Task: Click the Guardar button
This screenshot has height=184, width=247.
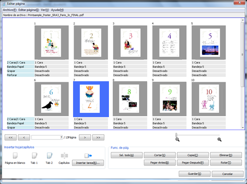Action: click(x=194, y=174)
